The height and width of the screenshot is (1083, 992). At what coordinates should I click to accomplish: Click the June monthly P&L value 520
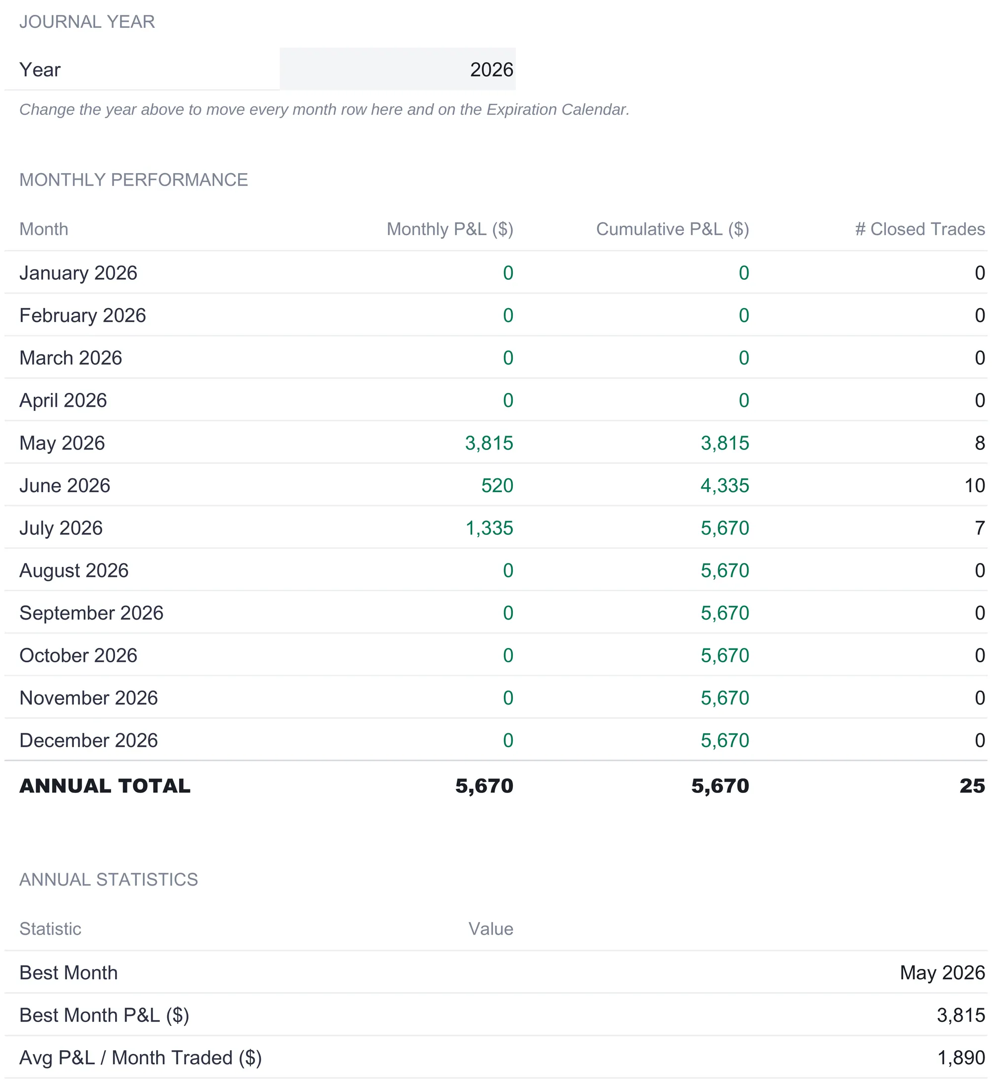(x=497, y=486)
